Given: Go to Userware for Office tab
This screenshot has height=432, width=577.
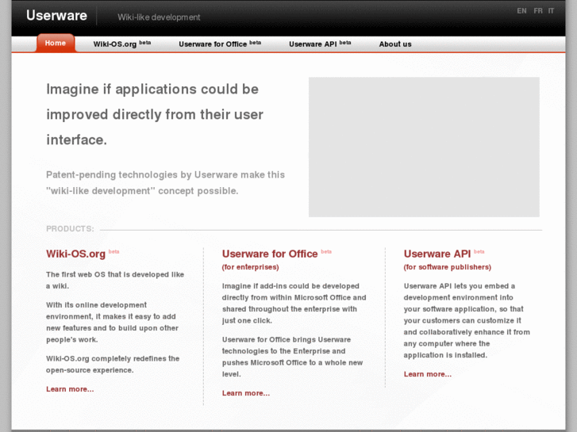Looking at the screenshot, I should (213, 44).
